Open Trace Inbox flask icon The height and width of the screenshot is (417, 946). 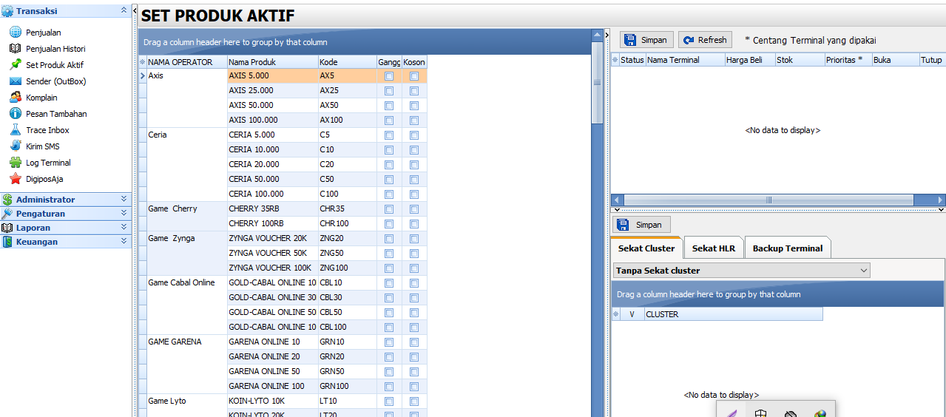(x=15, y=130)
